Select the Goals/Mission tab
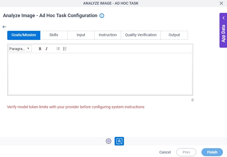 coord(24,35)
